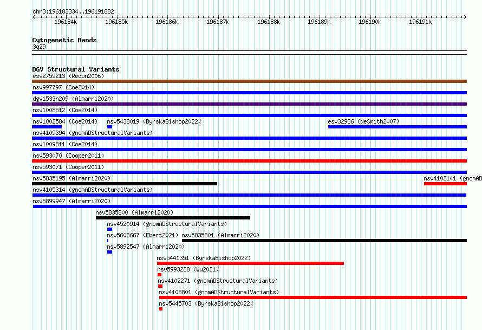Select the small red nsv5445703 bar

[161, 309]
